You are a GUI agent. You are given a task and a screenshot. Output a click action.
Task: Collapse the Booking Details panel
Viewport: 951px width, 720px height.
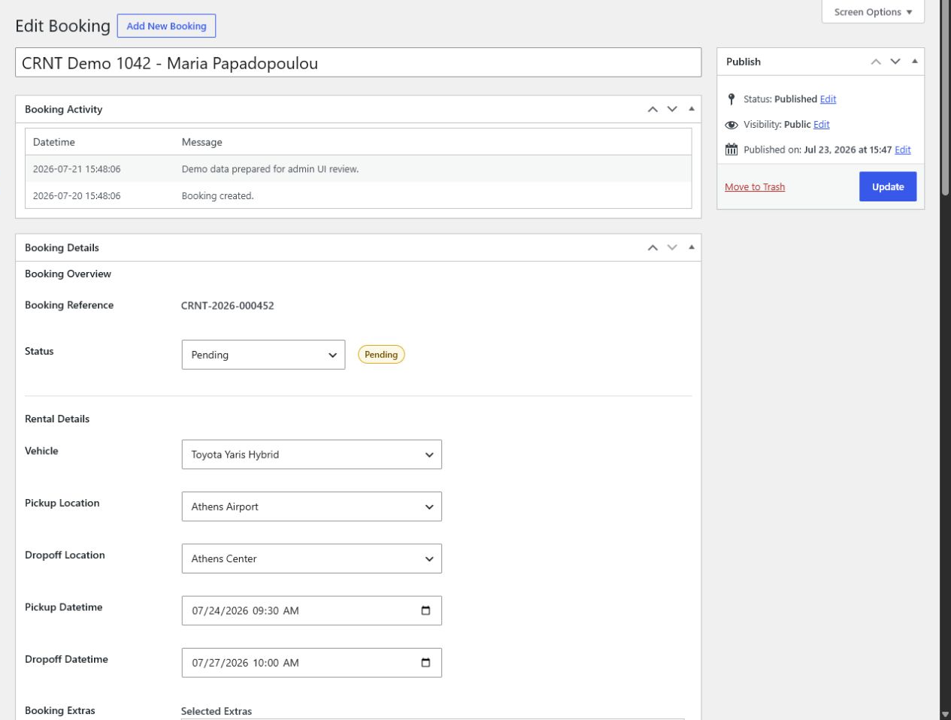tap(692, 247)
